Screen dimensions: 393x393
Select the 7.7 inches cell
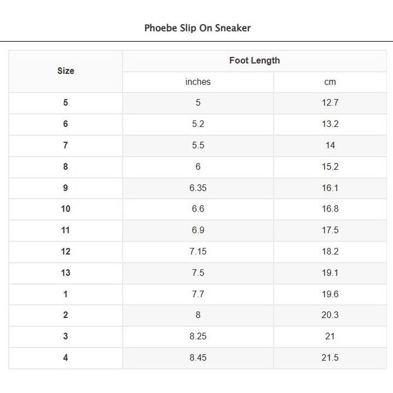pyautogui.click(x=198, y=294)
